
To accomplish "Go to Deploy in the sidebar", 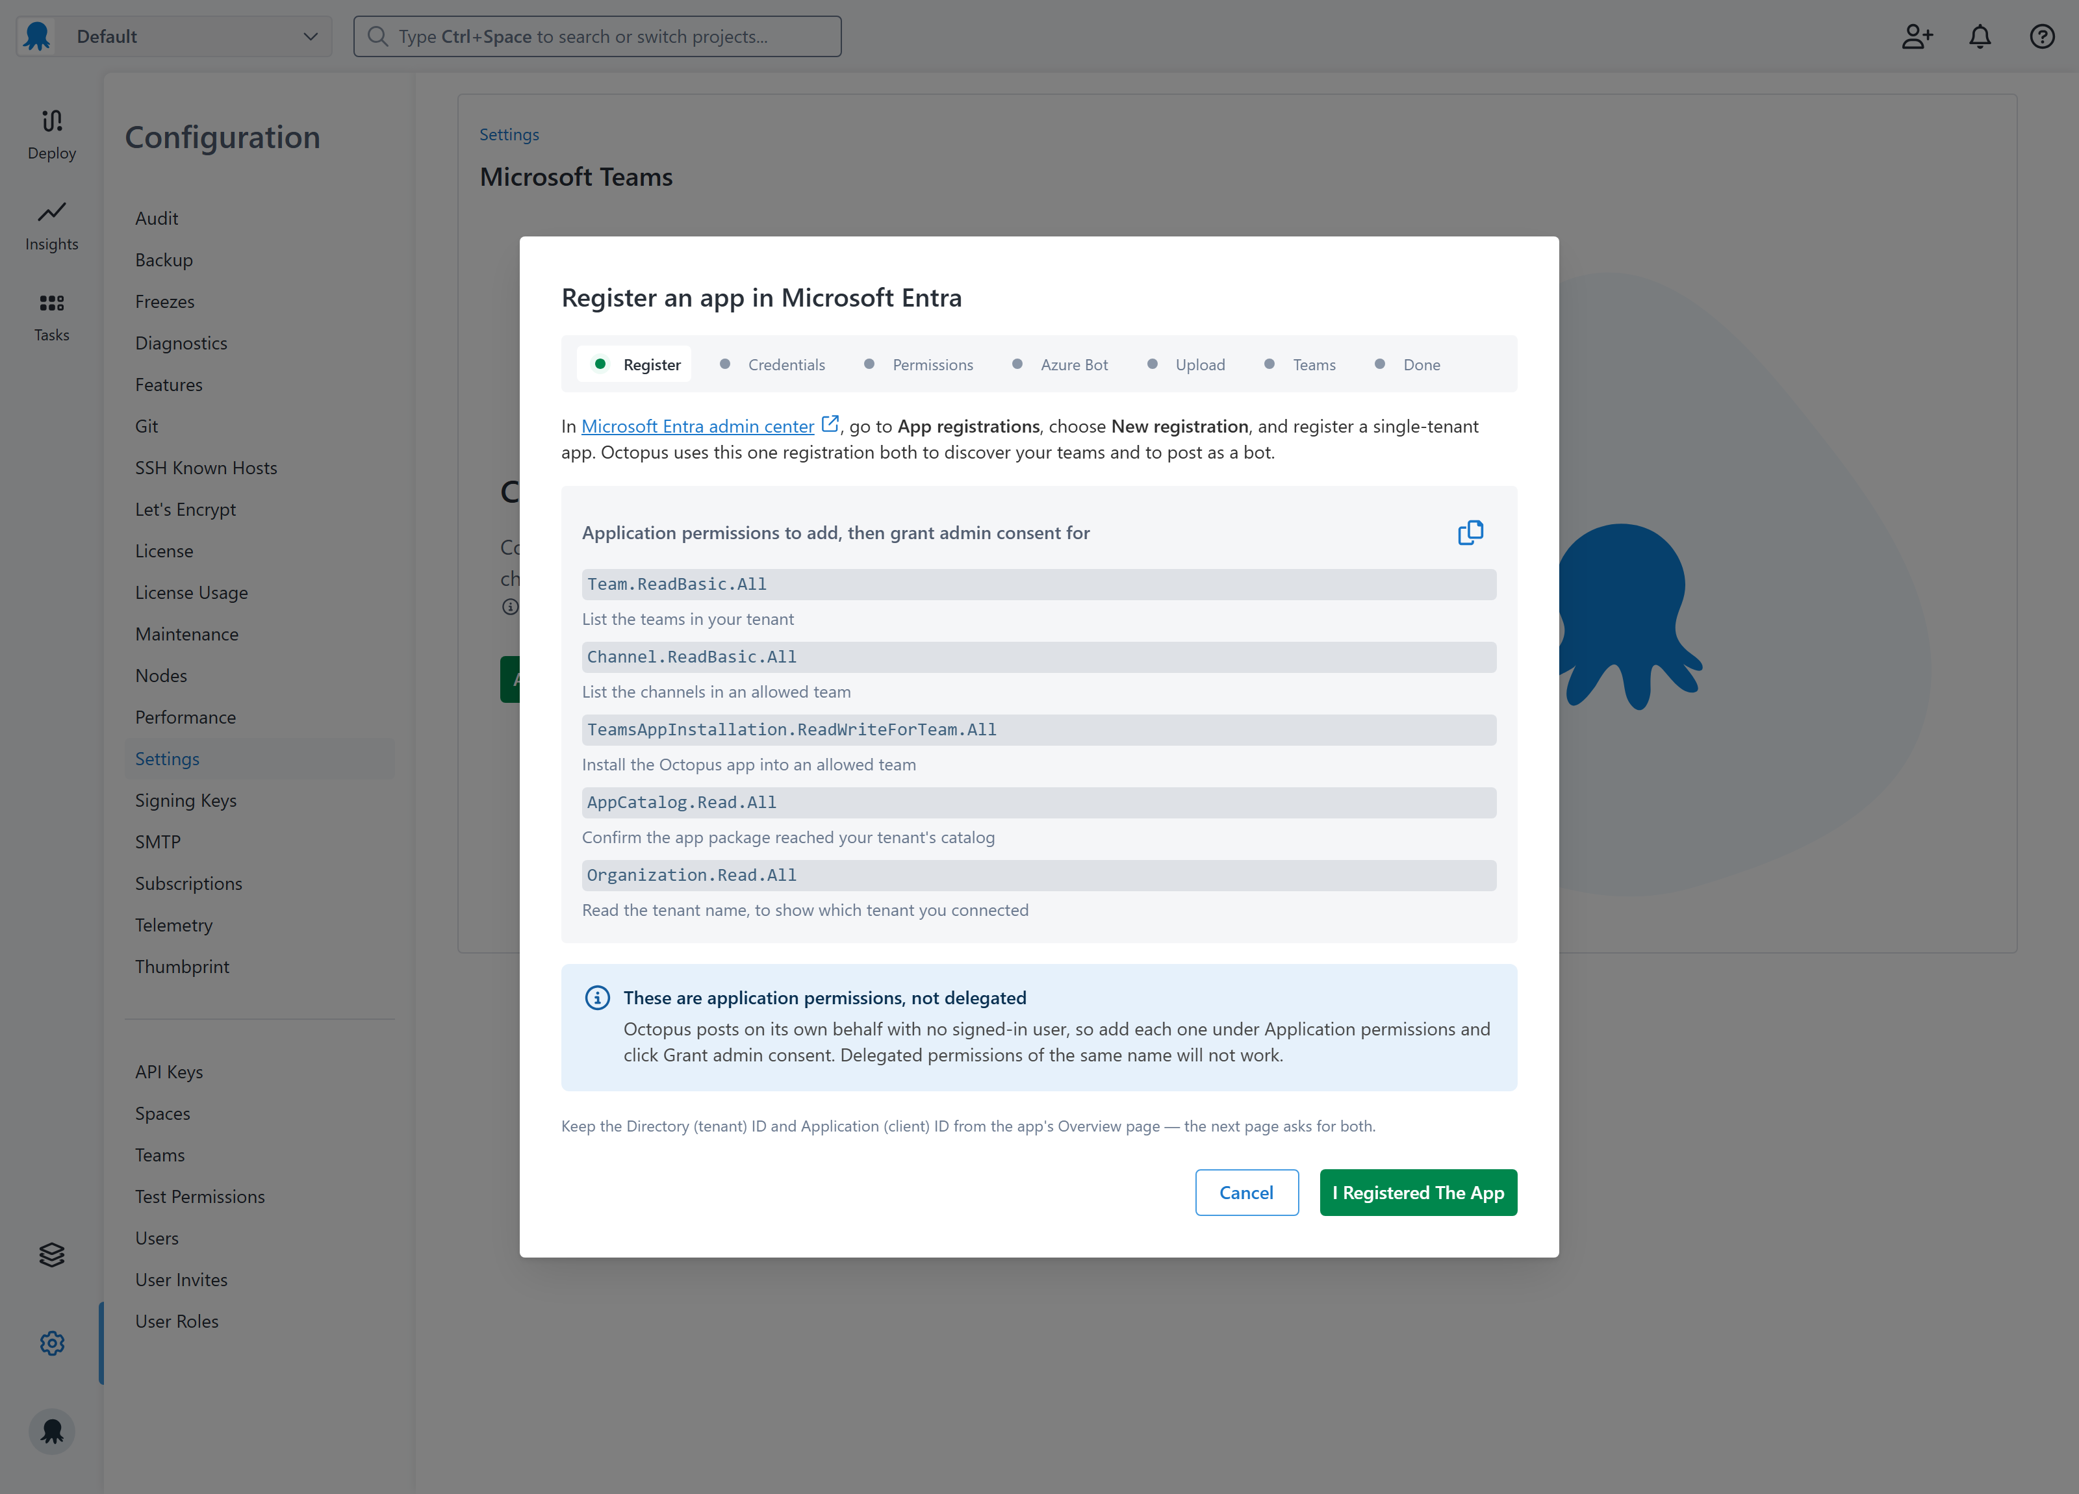I will tap(52, 134).
